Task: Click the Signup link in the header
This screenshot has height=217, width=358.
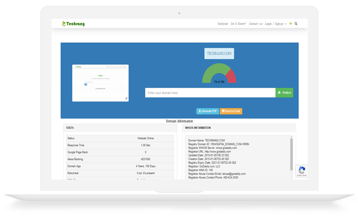Action: pyautogui.click(x=279, y=24)
